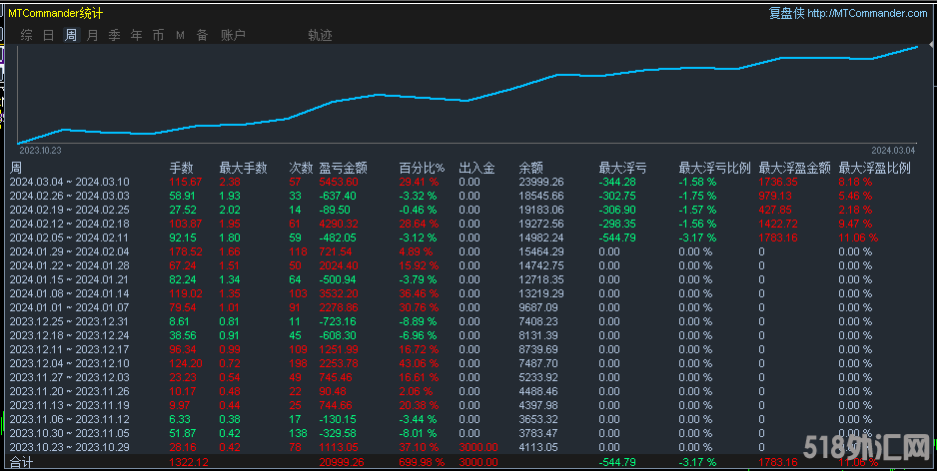This screenshot has width=937, height=471.
Task: Click the 2023.10.23 start date chart label
Action: [x=41, y=150]
